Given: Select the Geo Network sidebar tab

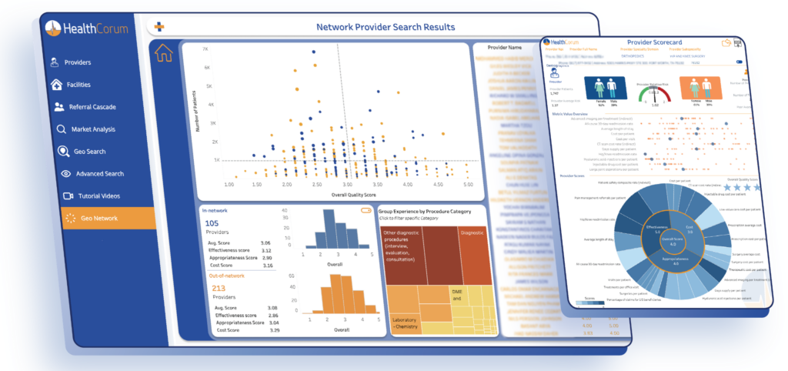Looking at the screenshot, I should click(108, 218).
